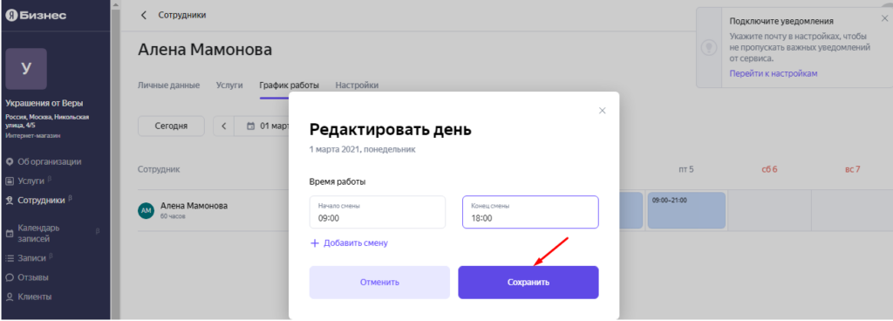Click the Отменить button
This screenshot has width=893, height=321.
(x=379, y=283)
